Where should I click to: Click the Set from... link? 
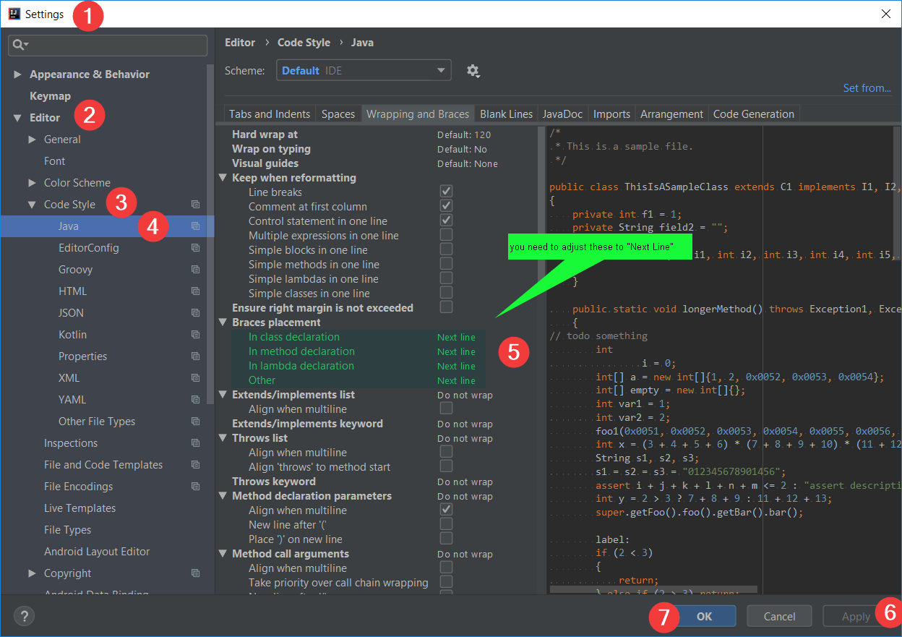click(867, 87)
